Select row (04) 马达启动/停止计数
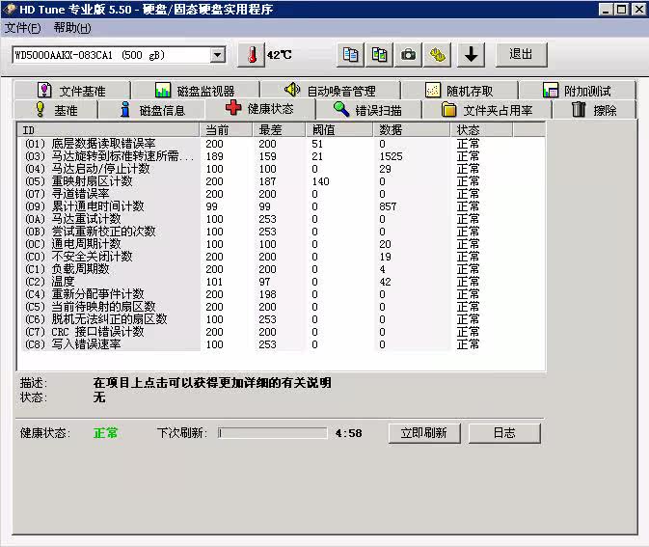This screenshot has width=649, height=547. [282, 169]
